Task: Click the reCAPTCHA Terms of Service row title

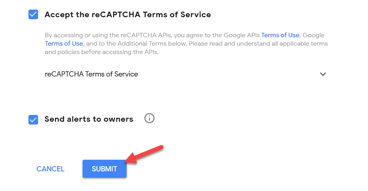Action: coord(91,74)
